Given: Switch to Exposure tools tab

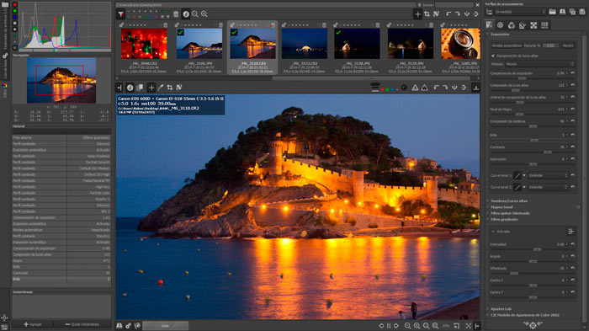Looking at the screenshot, I should pyautogui.click(x=489, y=25).
